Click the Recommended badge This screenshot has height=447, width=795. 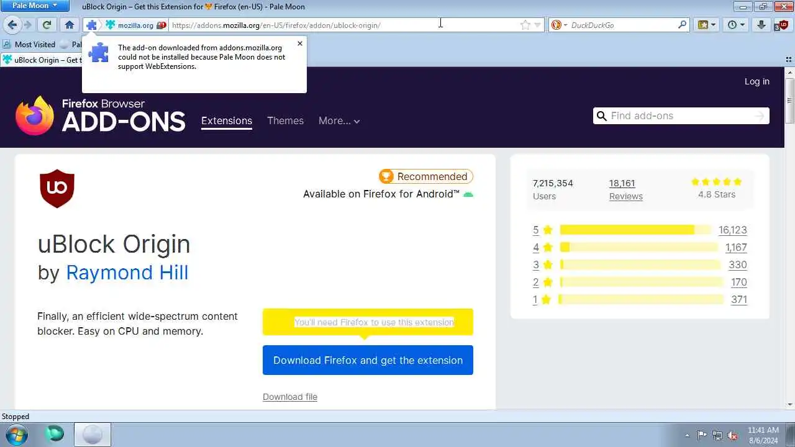[426, 176]
